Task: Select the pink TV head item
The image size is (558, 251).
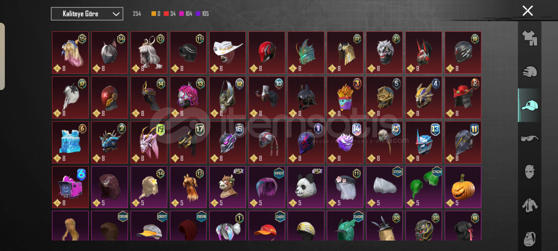Action: pyautogui.click(x=70, y=187)
